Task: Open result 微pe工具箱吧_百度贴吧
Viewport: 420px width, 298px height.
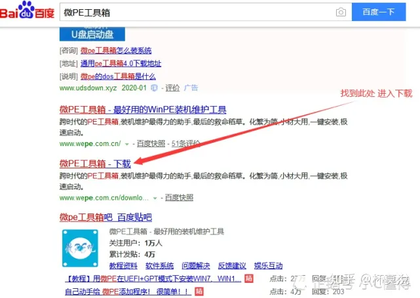Action: point(105,217)
